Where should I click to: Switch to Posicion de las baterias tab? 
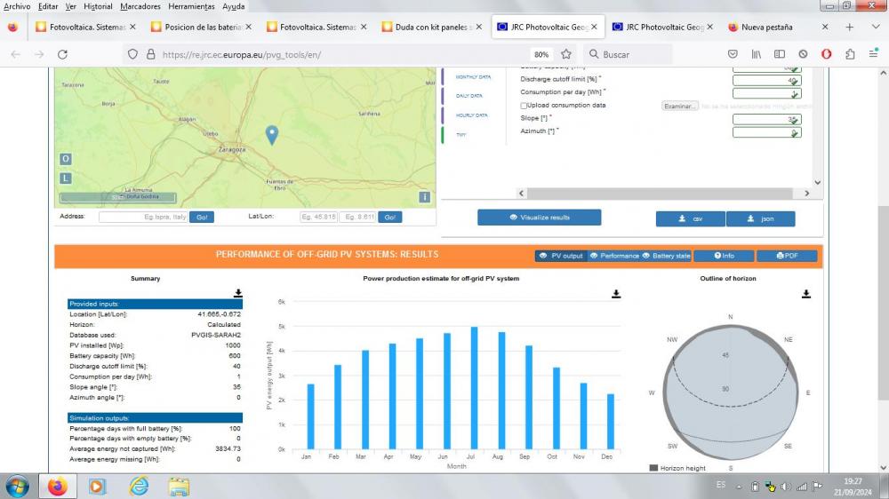tap(200, 28)
